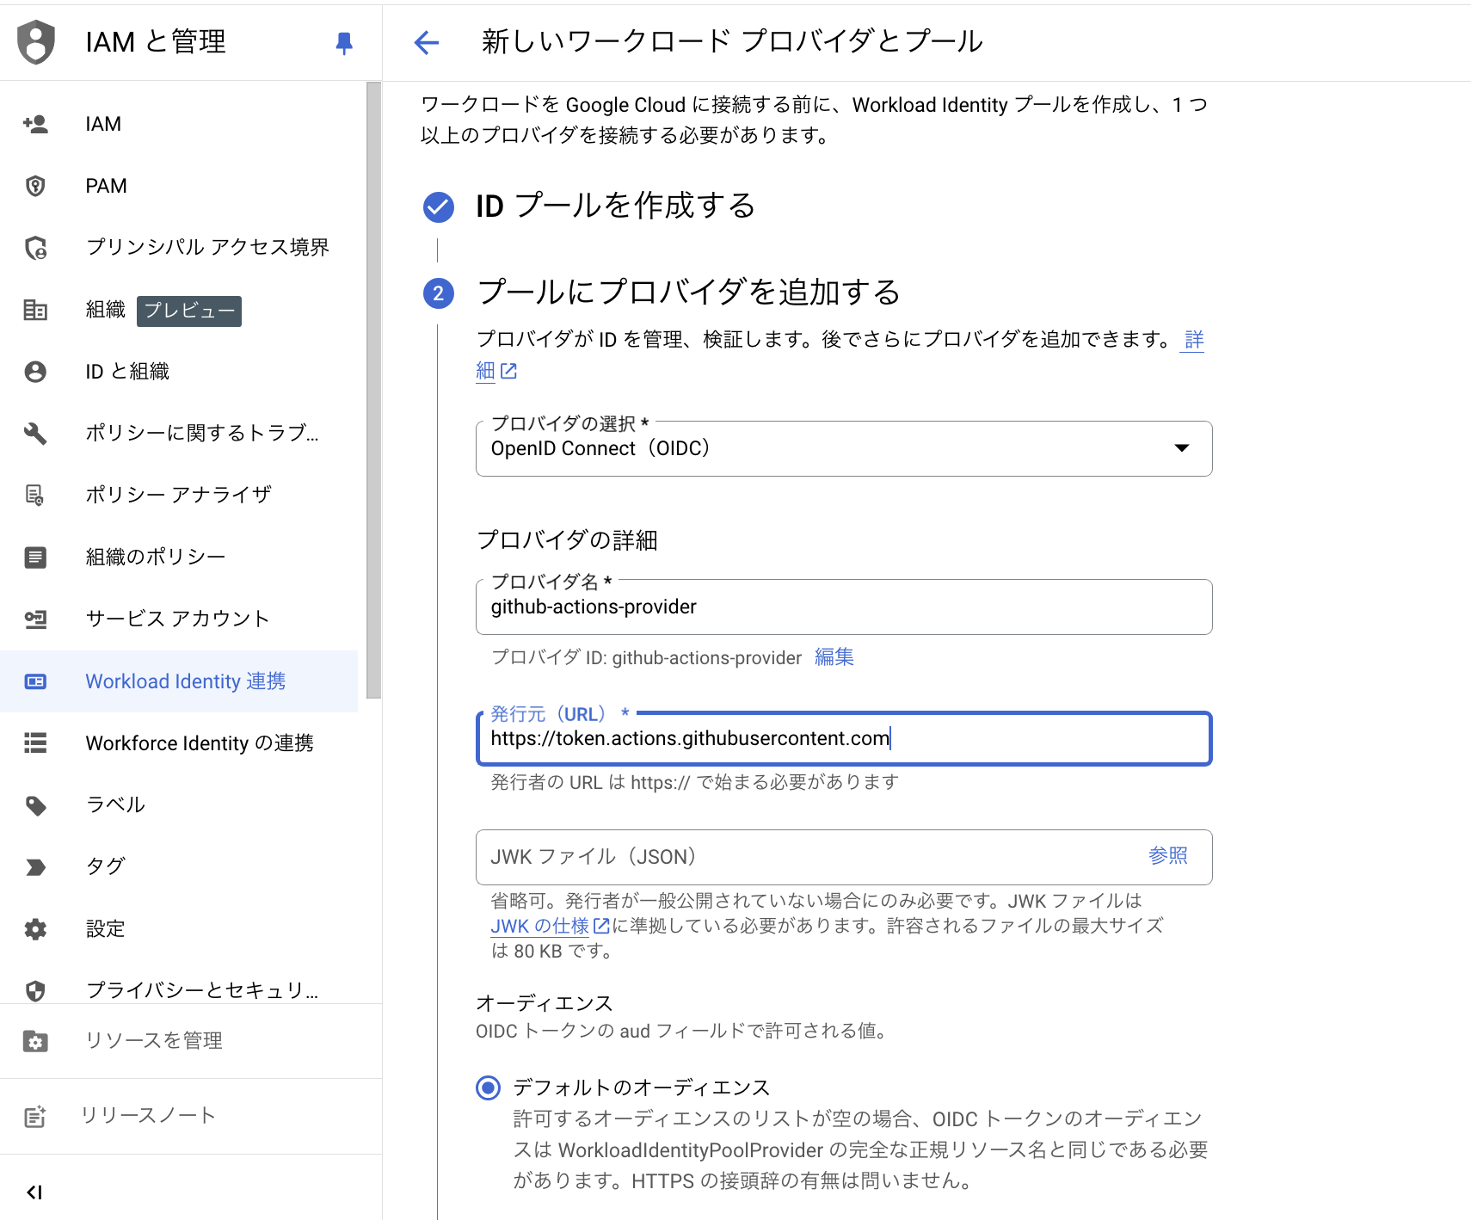The height and width of the screenshot is (1220, 1471).
Task: Click the プロバイダ名 input field
Action: 844,607
